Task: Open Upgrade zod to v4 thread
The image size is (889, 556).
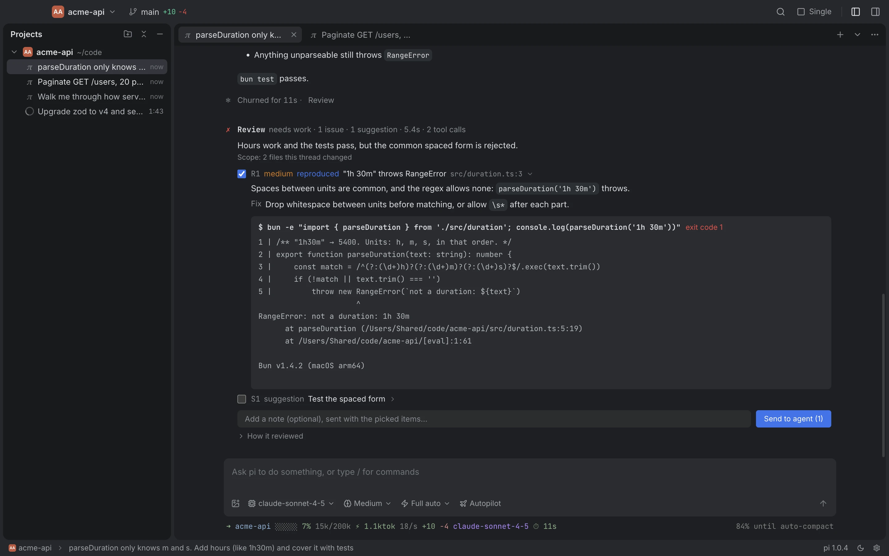Action: coord(87,112)
